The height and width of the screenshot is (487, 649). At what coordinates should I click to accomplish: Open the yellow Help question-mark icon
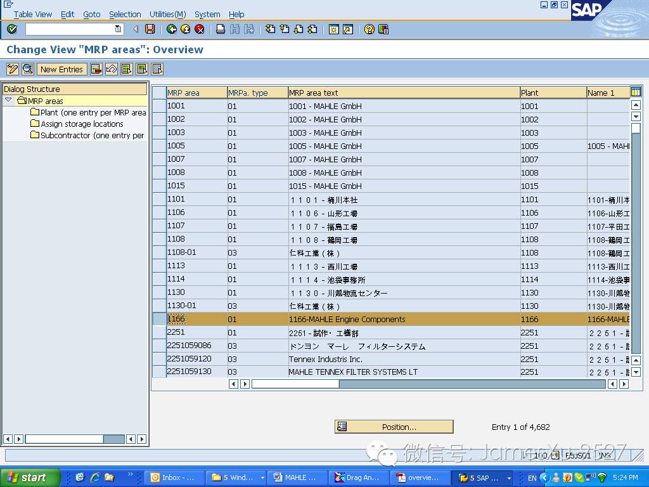[369, 29]
